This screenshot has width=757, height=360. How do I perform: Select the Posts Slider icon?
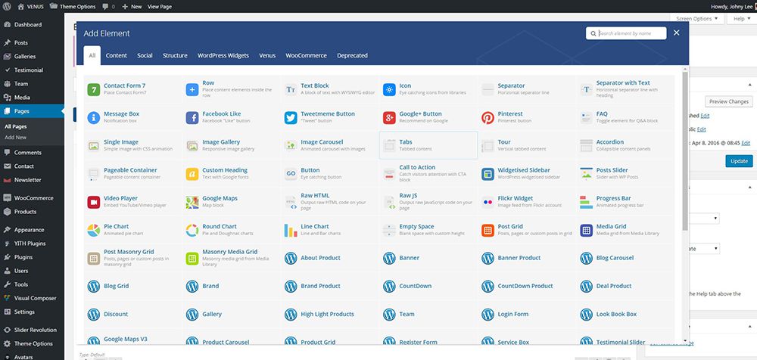coord(586,174)
